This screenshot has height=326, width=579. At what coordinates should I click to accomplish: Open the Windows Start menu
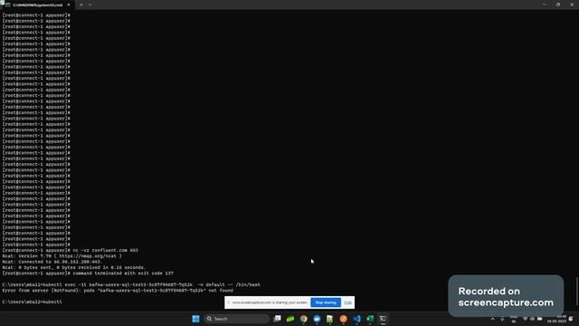[195, 319]
